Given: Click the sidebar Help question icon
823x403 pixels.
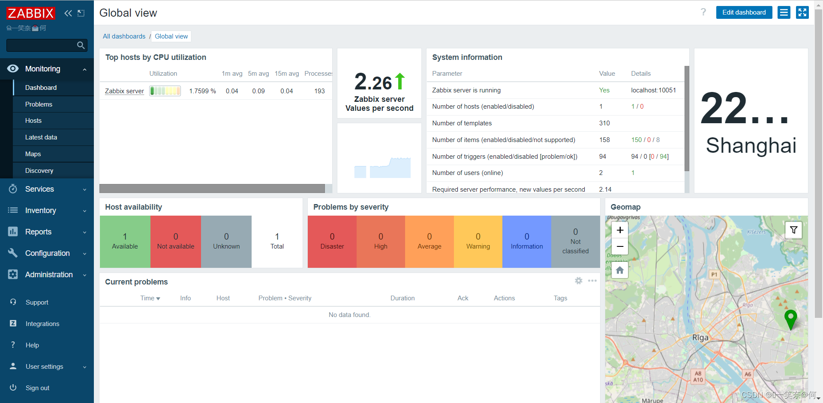Looking at the screenshot, I should tap(13, 345).
